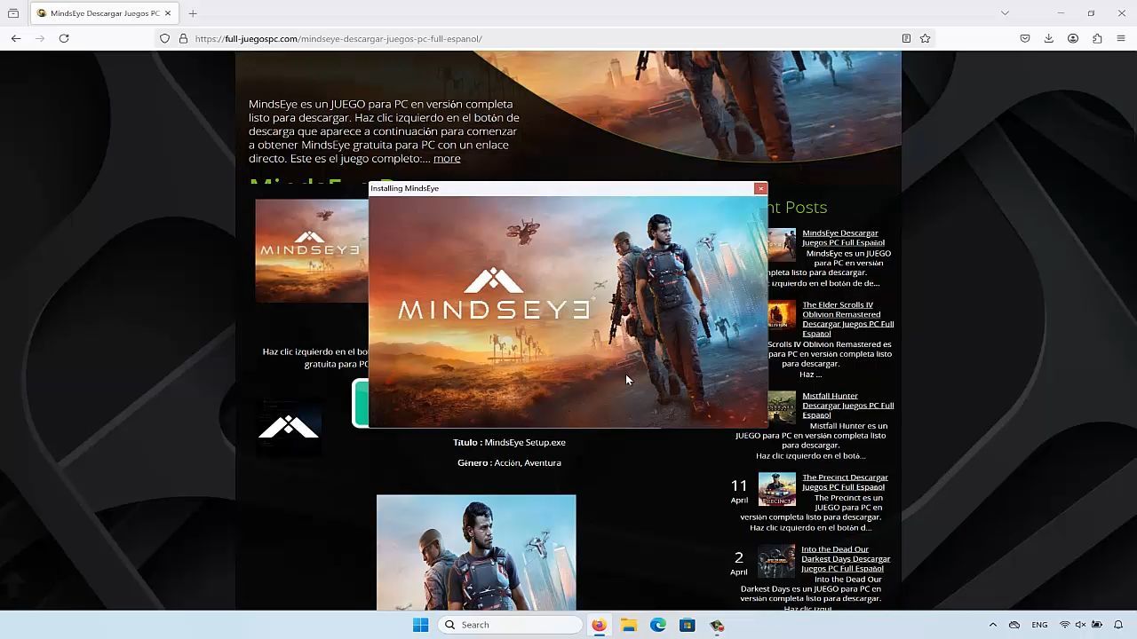Viewport: 1137px width, 639px height.
Task: Click the Título MindsEye Setup.exe text
Action: coord(509,442)
